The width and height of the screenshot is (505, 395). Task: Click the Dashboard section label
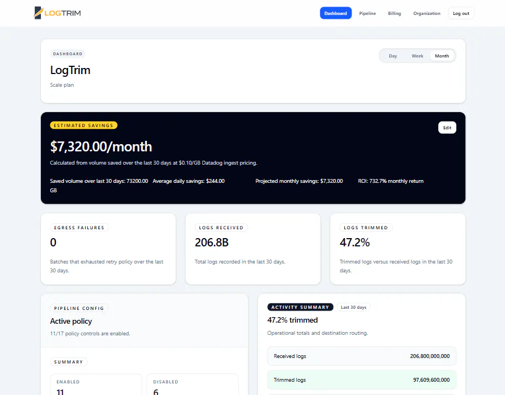67,54
